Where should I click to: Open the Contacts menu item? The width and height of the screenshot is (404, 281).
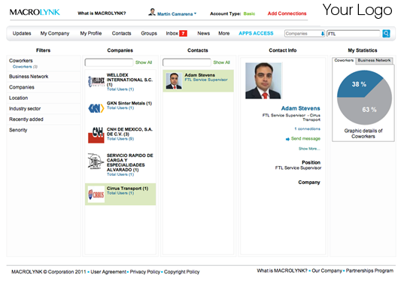click(x=121, y=34)
